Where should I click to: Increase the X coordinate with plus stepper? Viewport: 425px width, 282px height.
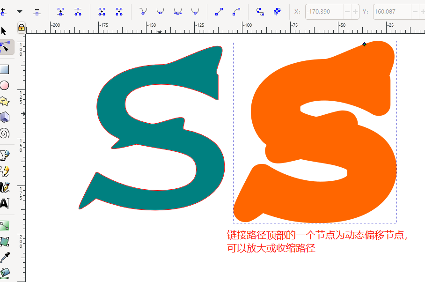tap(355, 12)
